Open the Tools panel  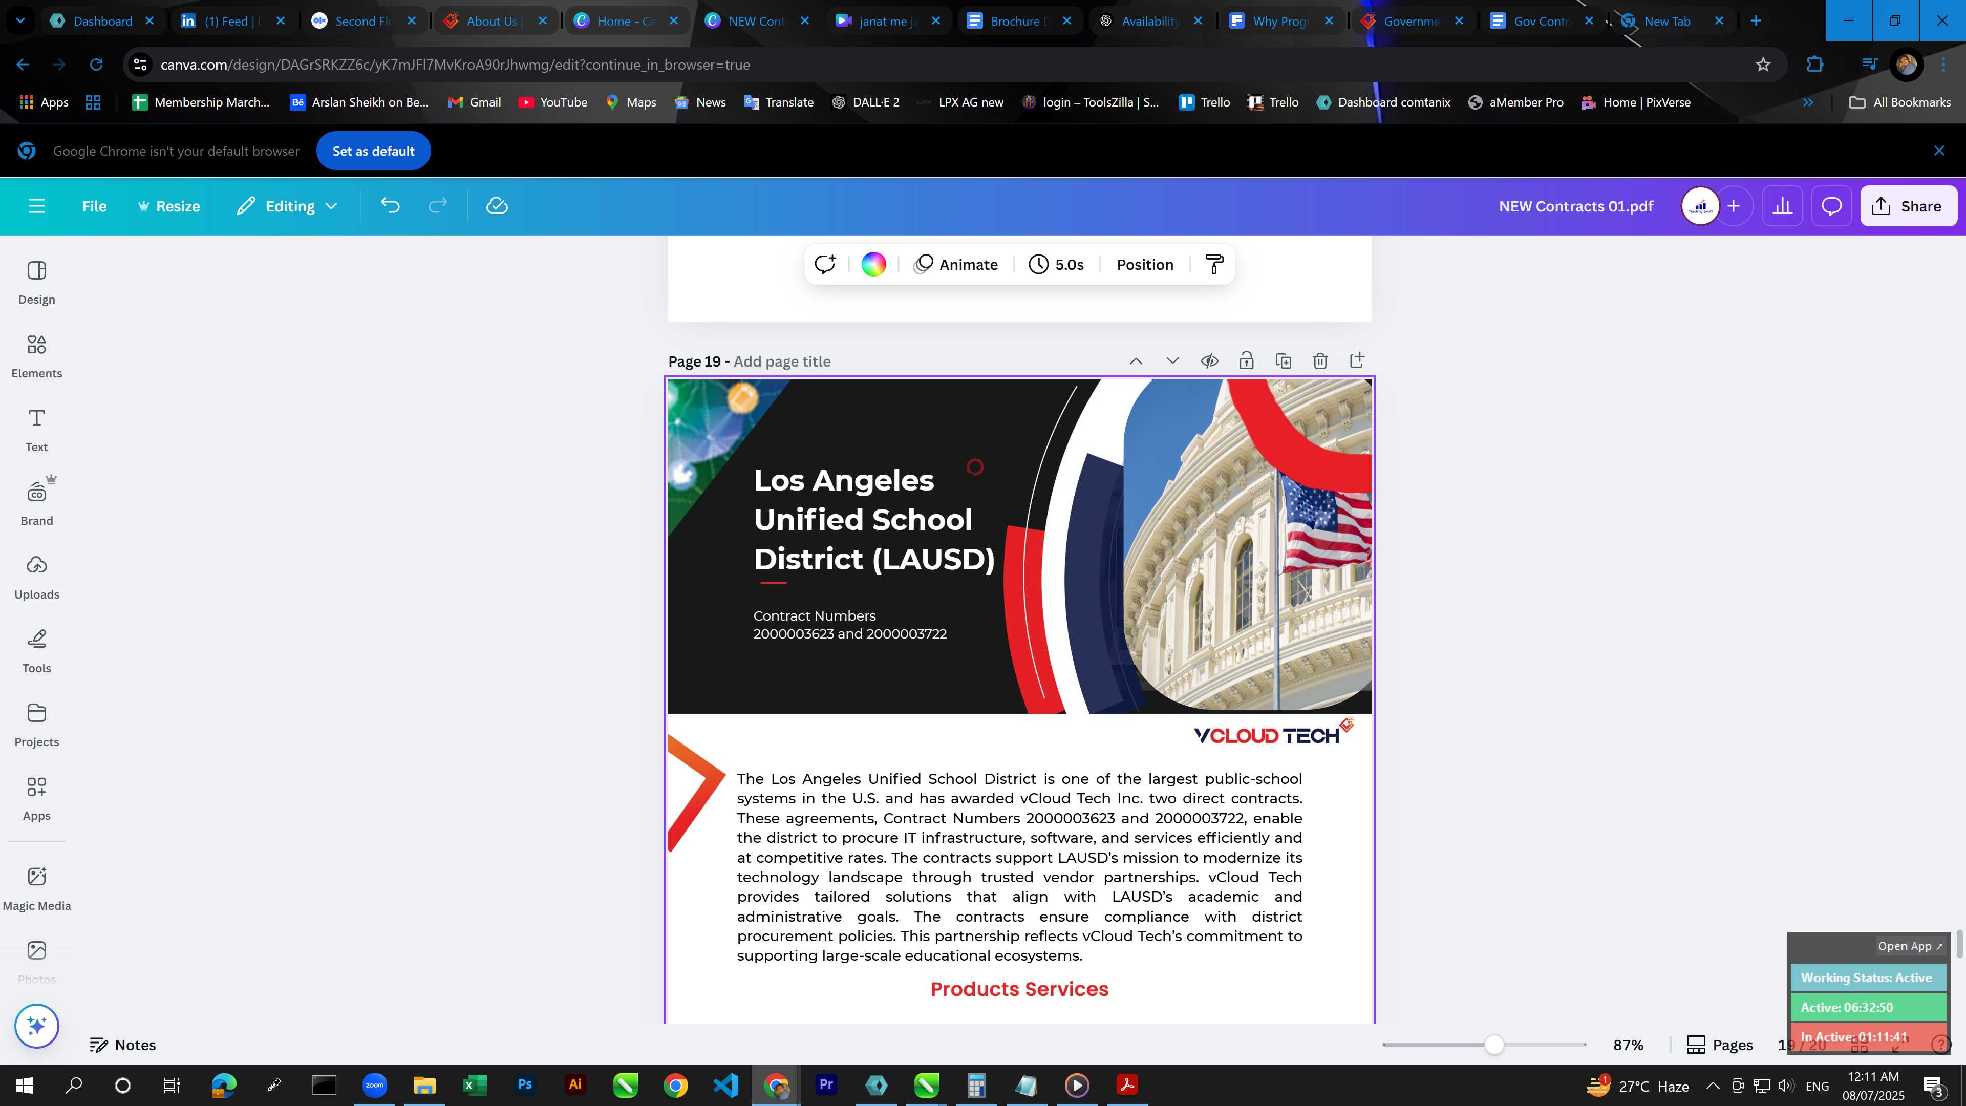point(37,652)
